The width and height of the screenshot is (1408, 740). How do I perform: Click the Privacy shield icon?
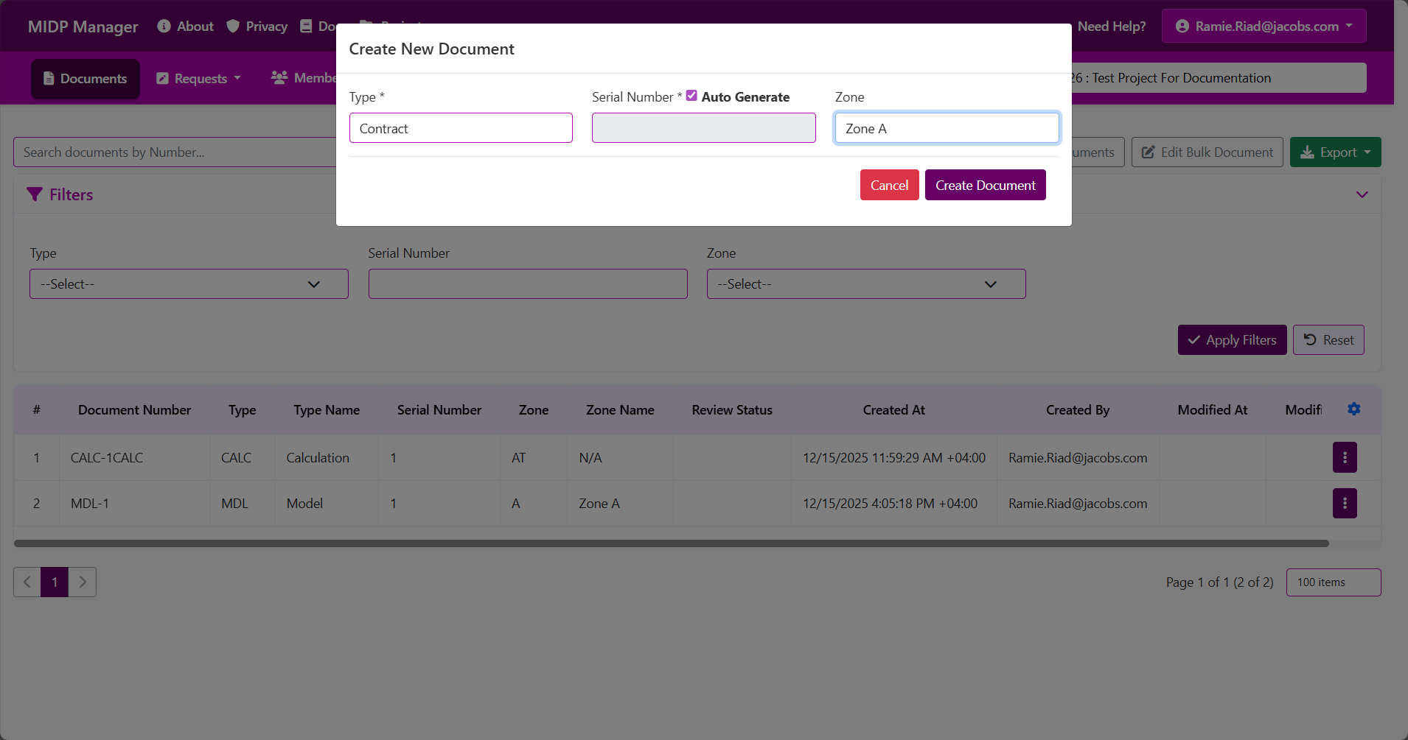233,27
